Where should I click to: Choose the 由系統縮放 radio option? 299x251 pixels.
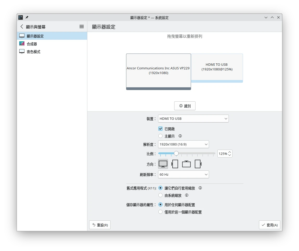[x=160, y=195]
